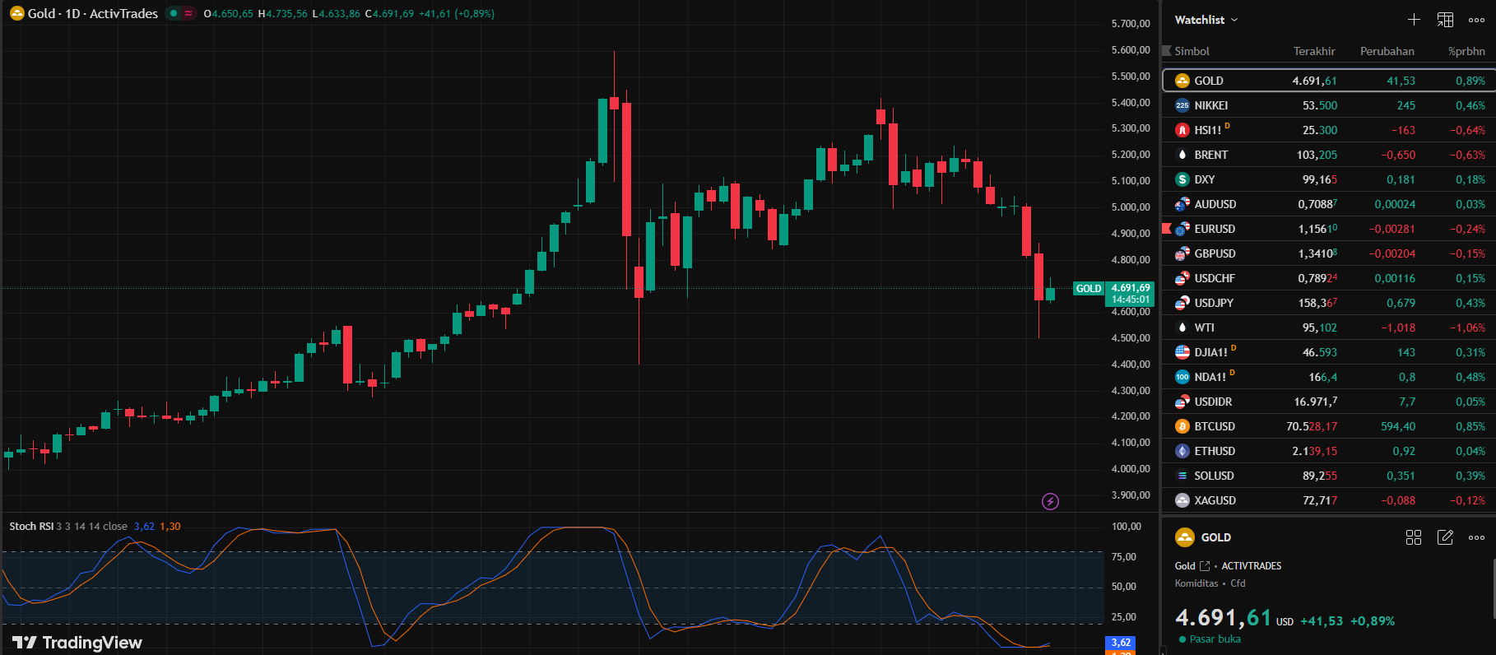Screen dimensions: 1496x655
Task: Add a symbol using the watchlist plus icon
Action: [x=1414, y=20]
